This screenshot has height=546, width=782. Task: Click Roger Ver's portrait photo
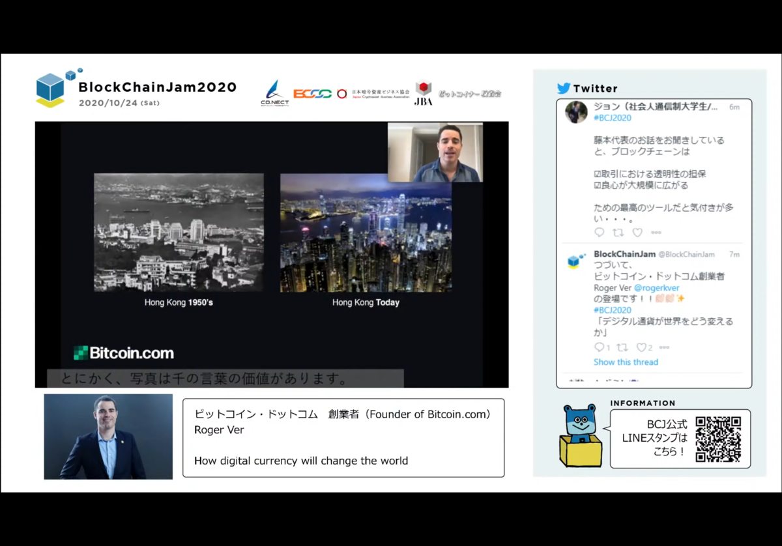coord(108,437)
